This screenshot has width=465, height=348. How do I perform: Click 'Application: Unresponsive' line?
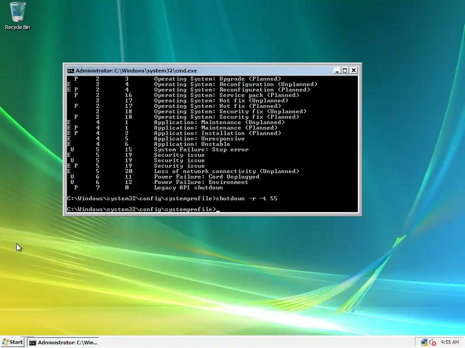click(x=200, y=139)
